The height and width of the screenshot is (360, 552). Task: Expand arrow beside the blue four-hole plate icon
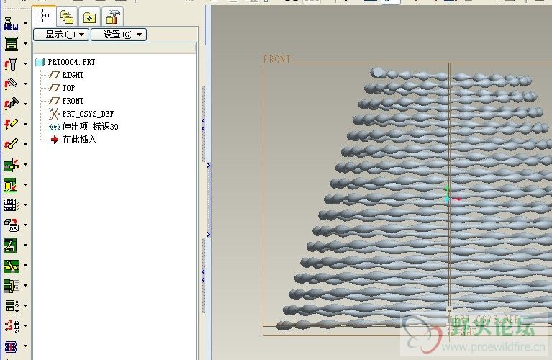pyautogui.click(x=25, y=346)
